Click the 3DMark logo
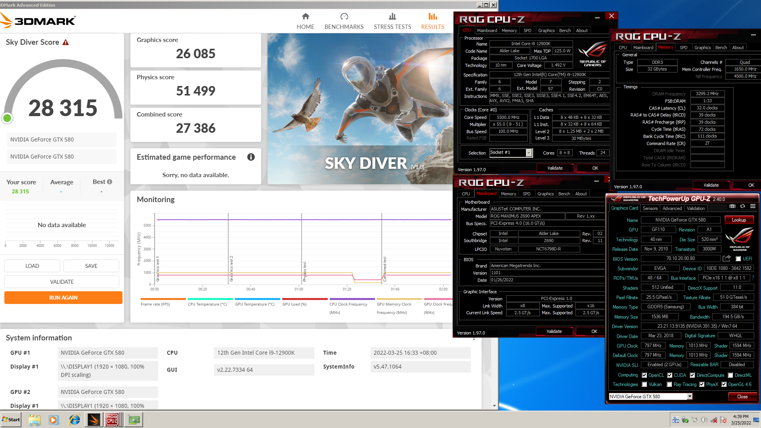This screenshot has width=761, height=428. coord(38,21)
